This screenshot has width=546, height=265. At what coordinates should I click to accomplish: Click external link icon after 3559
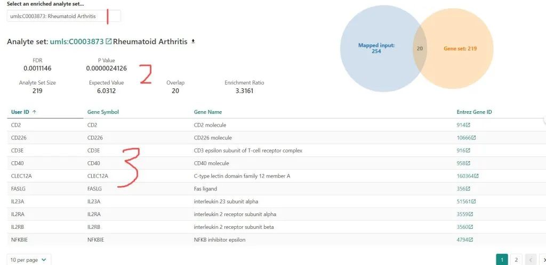471,214
